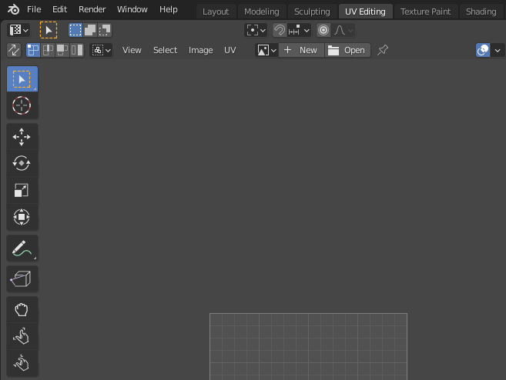Switch to the Sculpting workspace tab
Screen dimensions: 506x380
coord(312,12)
